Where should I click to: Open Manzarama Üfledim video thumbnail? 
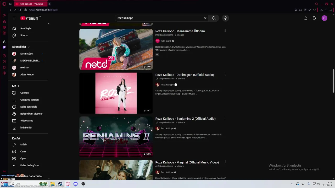pos(116,49)
